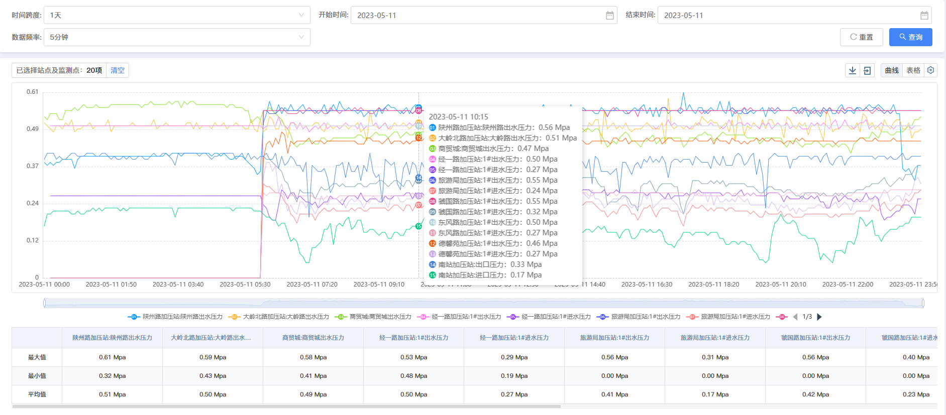Viewport: 946px width, 415px height.
Task: Click the 查询 search button
Action: point(910,37)
